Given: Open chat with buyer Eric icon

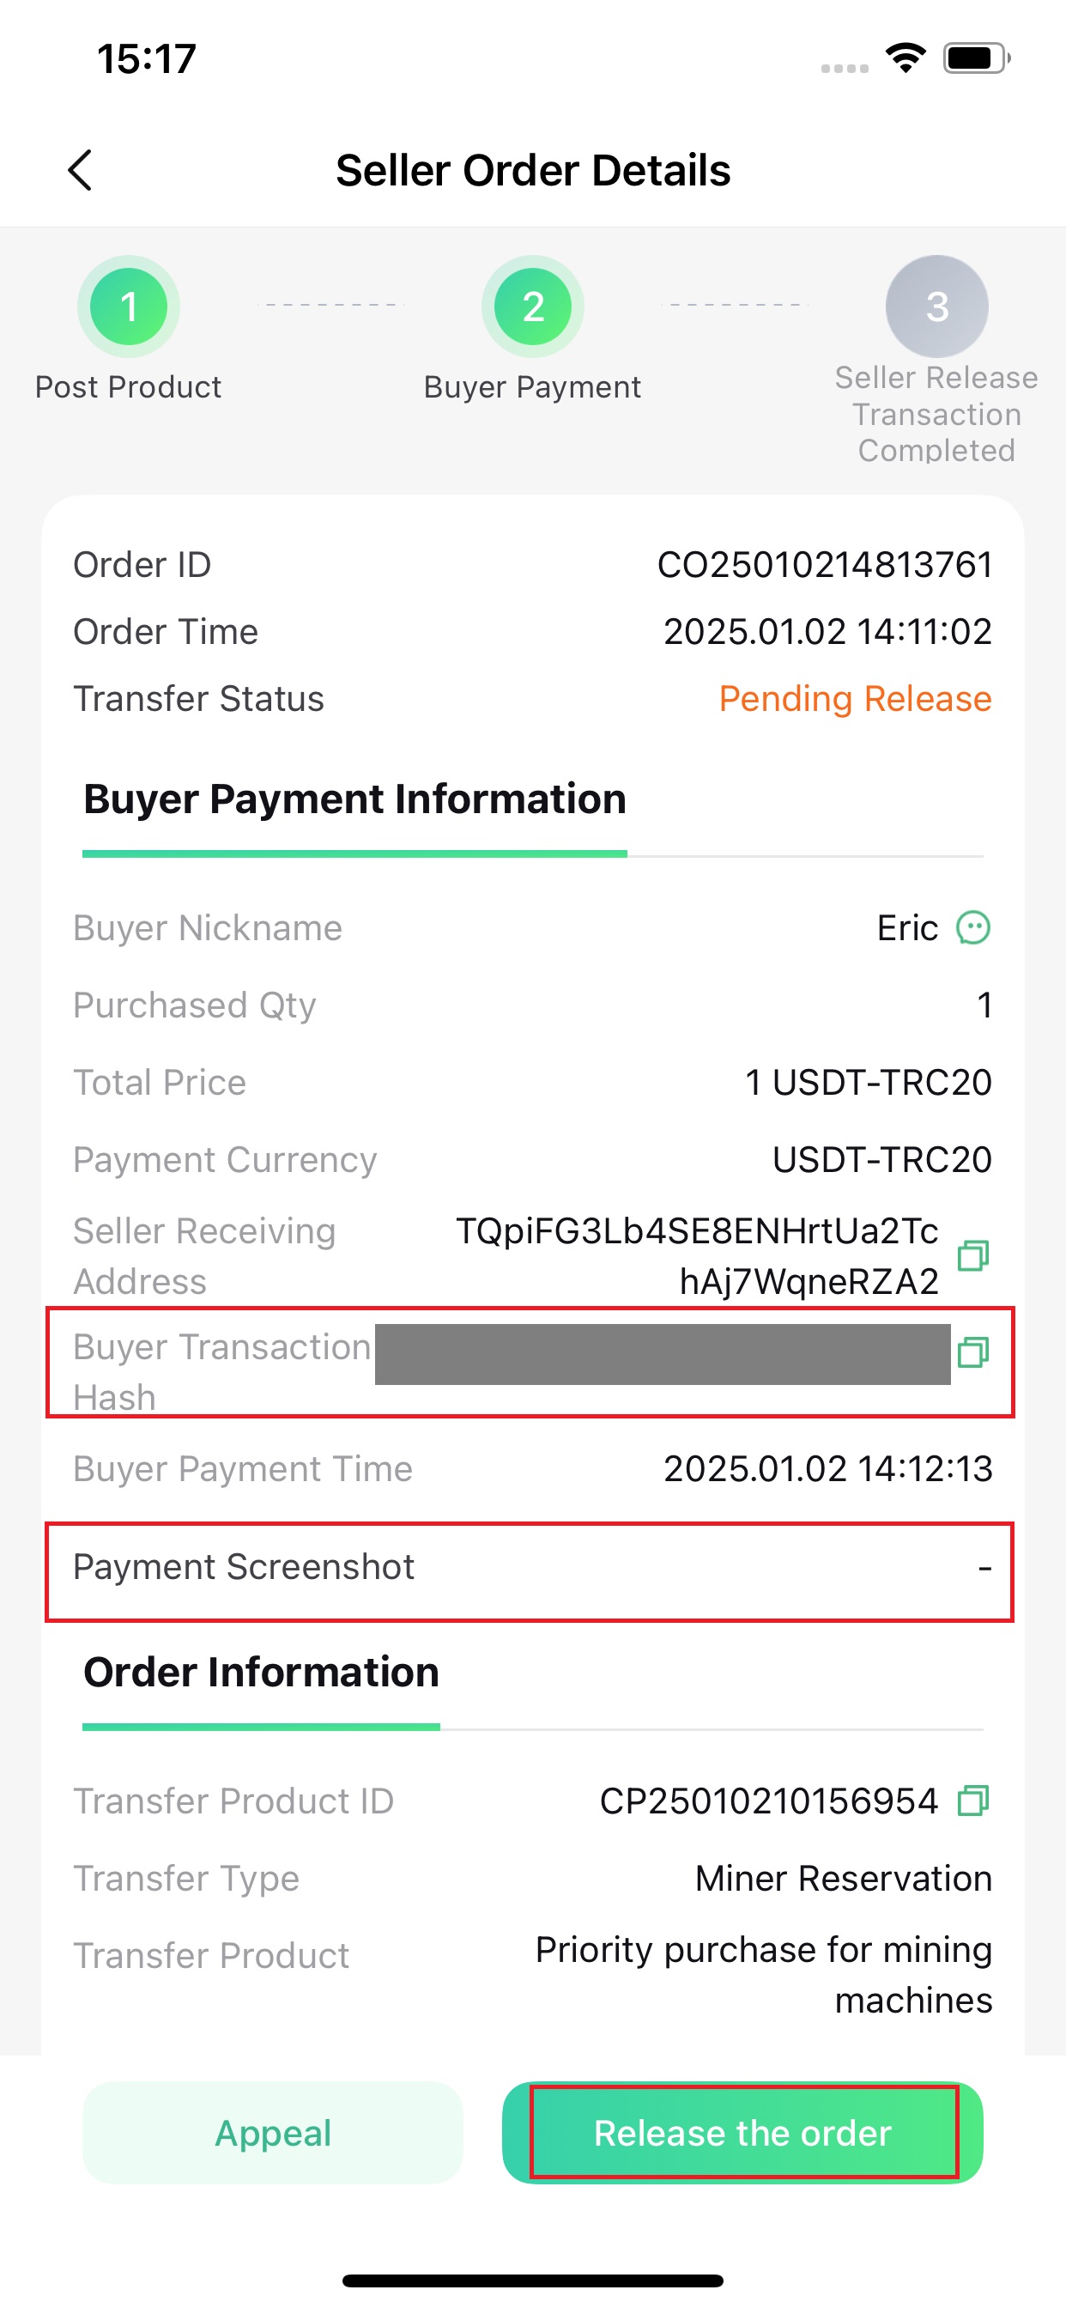Looking at the screenshot, I should click(972, 927).
